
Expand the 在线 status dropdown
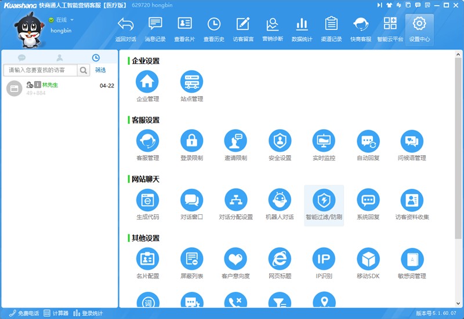(72, 20)
